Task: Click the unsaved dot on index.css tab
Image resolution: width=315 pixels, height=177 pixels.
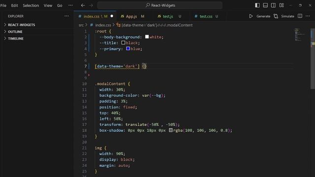Action: [112, 16]
